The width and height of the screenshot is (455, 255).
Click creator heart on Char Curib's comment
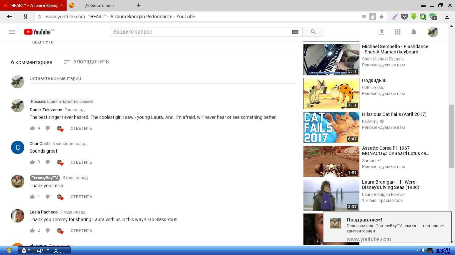pos(60,162)
